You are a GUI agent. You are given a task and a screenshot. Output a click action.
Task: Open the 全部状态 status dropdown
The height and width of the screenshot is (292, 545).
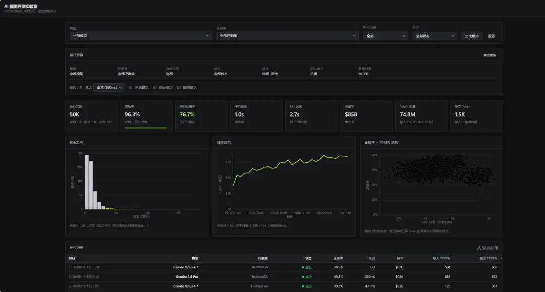(434, 36)
